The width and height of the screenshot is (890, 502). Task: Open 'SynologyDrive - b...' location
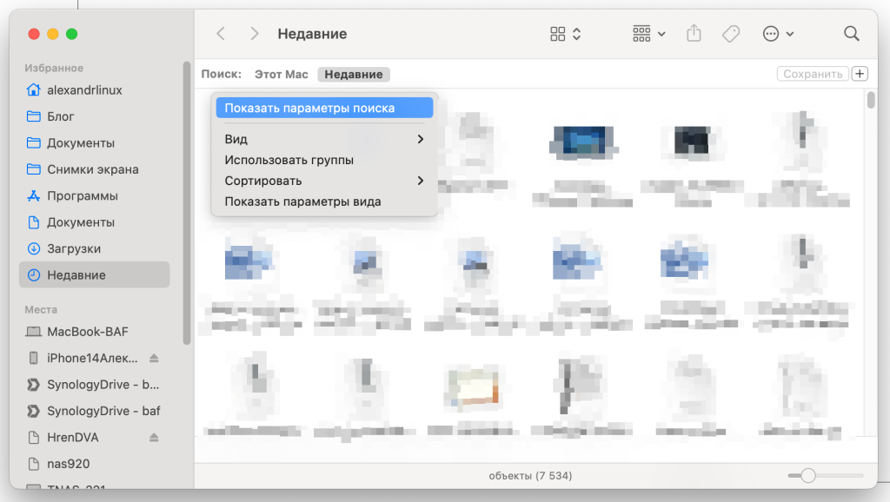[94, 385]
